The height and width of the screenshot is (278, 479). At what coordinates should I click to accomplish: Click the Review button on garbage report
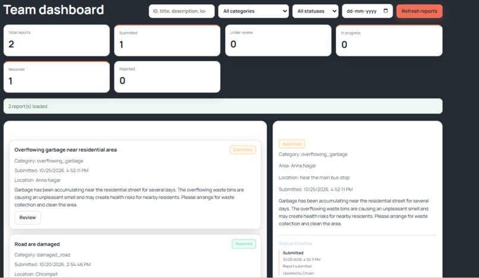(x=27, y=217)
